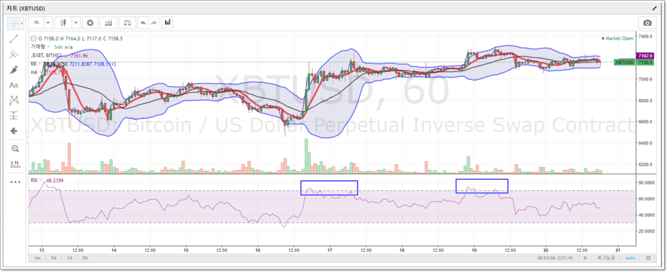Click the 7400.0 price axis label

645,37
